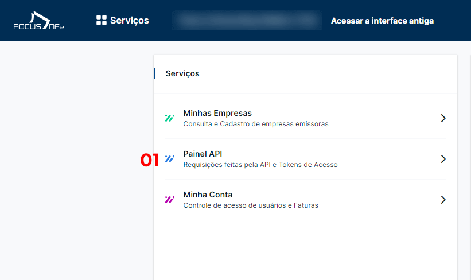Open the Minhas Empresas service title
Screen dimensions: 471x280
(x=217, y=113)
